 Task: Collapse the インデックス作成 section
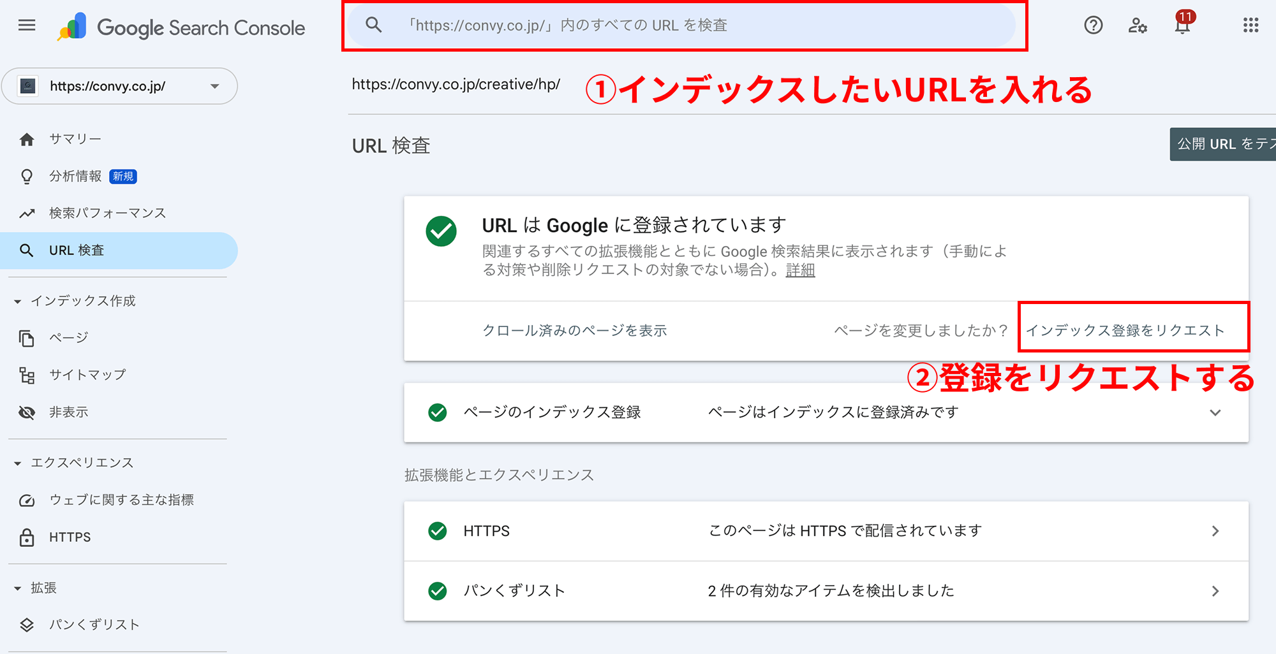point(18,300)
